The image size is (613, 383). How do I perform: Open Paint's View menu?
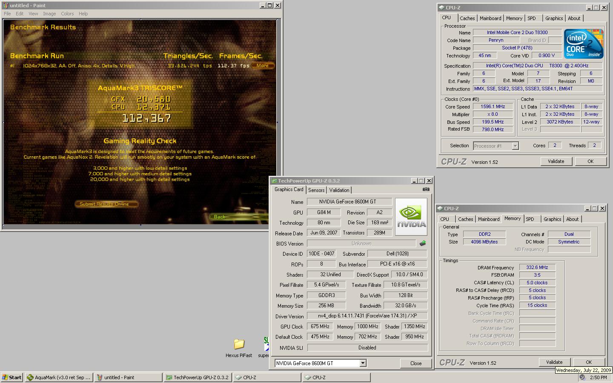pyautogui.click(x=33, y=14)
